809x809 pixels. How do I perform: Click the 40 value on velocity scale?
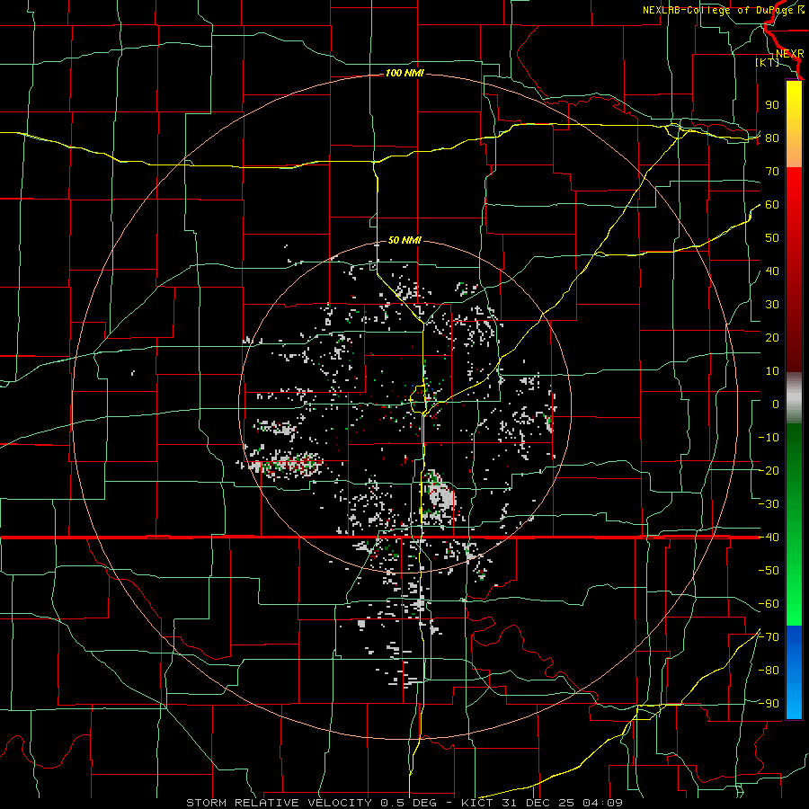(x=772, y=271)
